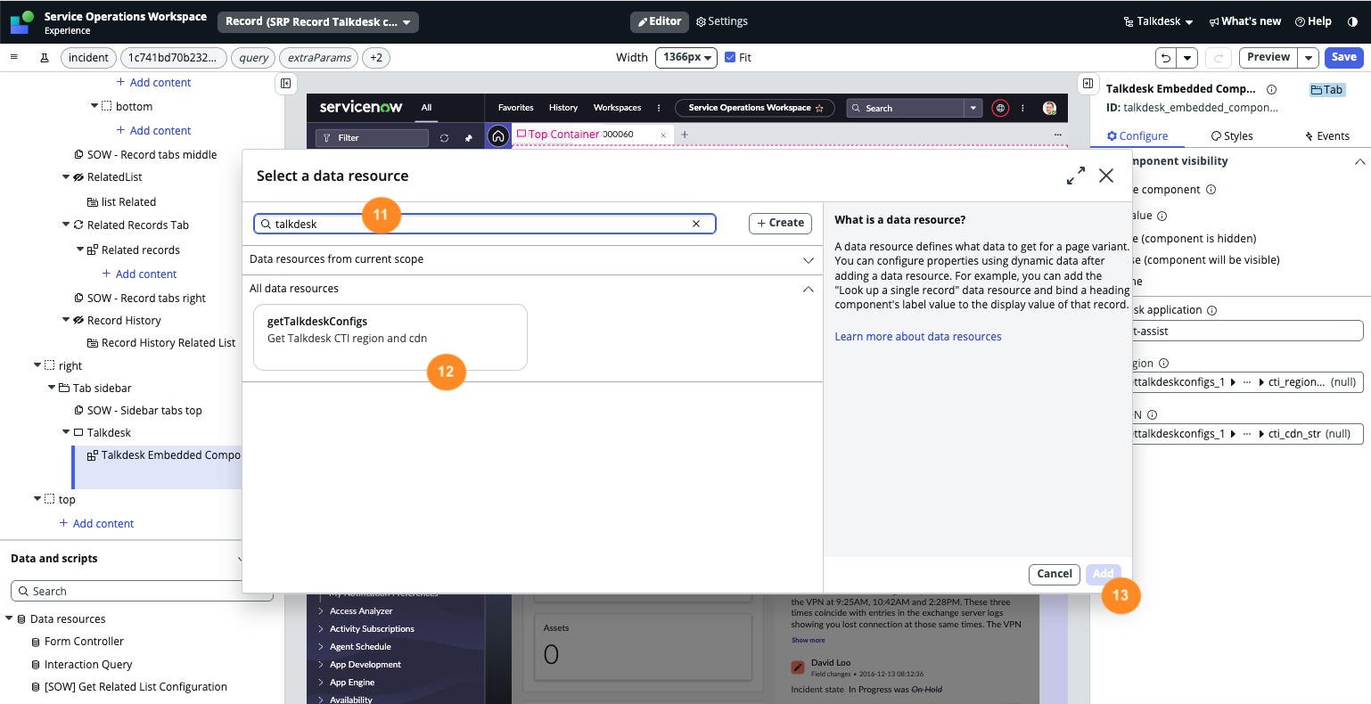1371x704 pixels.
Task: Toggle the high contrast half-circle icon
Action: point(1352,21)
